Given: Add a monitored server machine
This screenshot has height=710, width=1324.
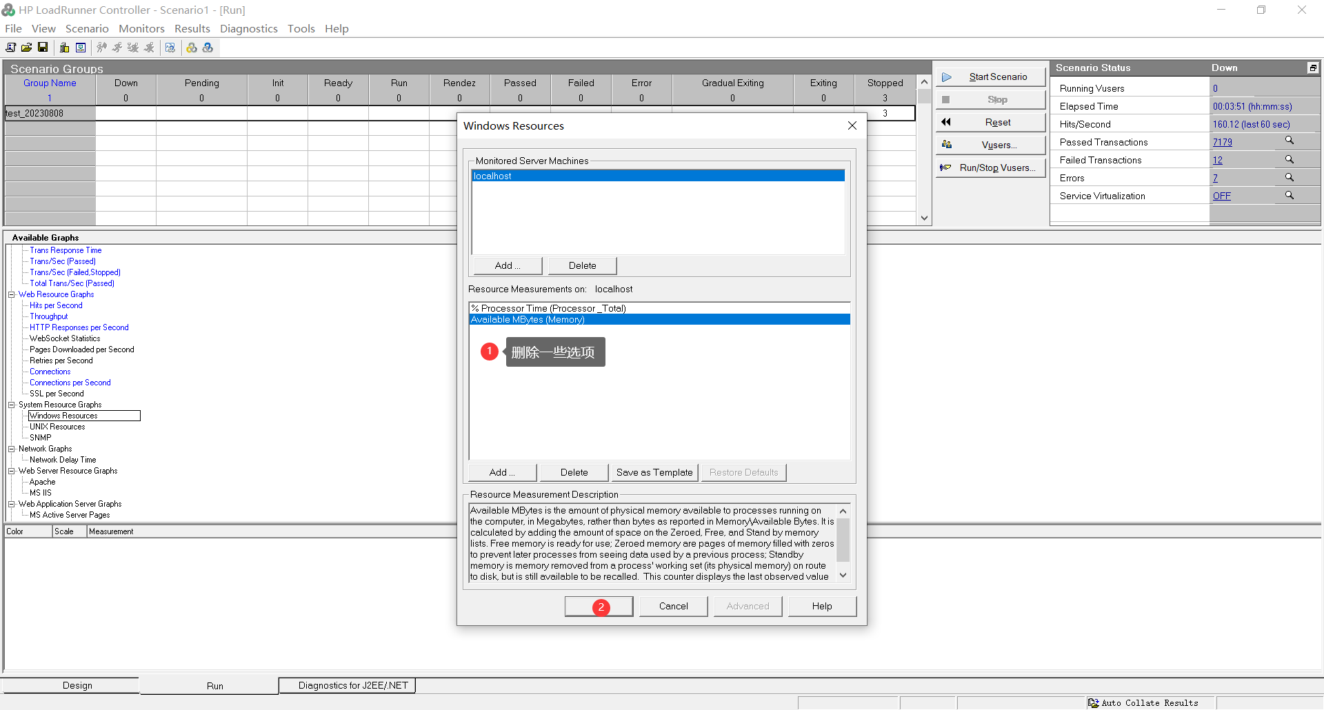Looking at the screenshot, I should 507,265.
